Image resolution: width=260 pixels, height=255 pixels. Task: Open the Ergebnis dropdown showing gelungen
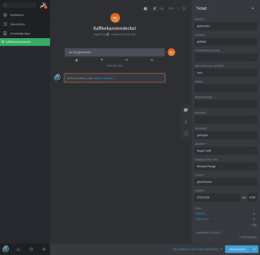point(226,135)
